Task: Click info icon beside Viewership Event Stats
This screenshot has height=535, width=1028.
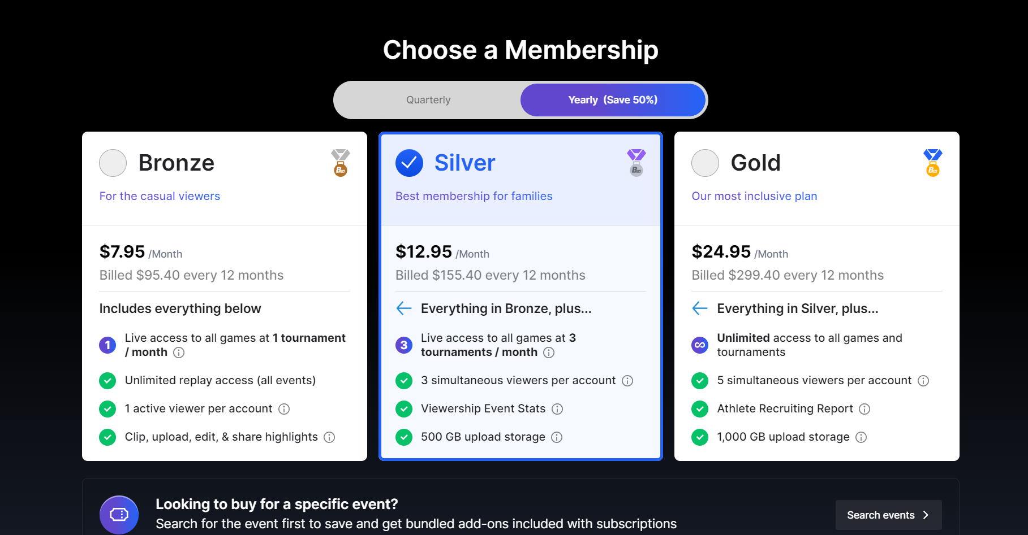Action: point(557,409)
